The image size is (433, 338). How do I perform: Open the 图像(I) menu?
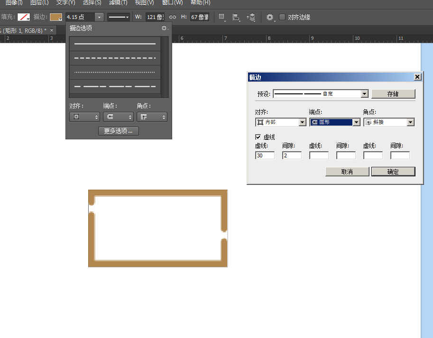[x=14, y=2]
